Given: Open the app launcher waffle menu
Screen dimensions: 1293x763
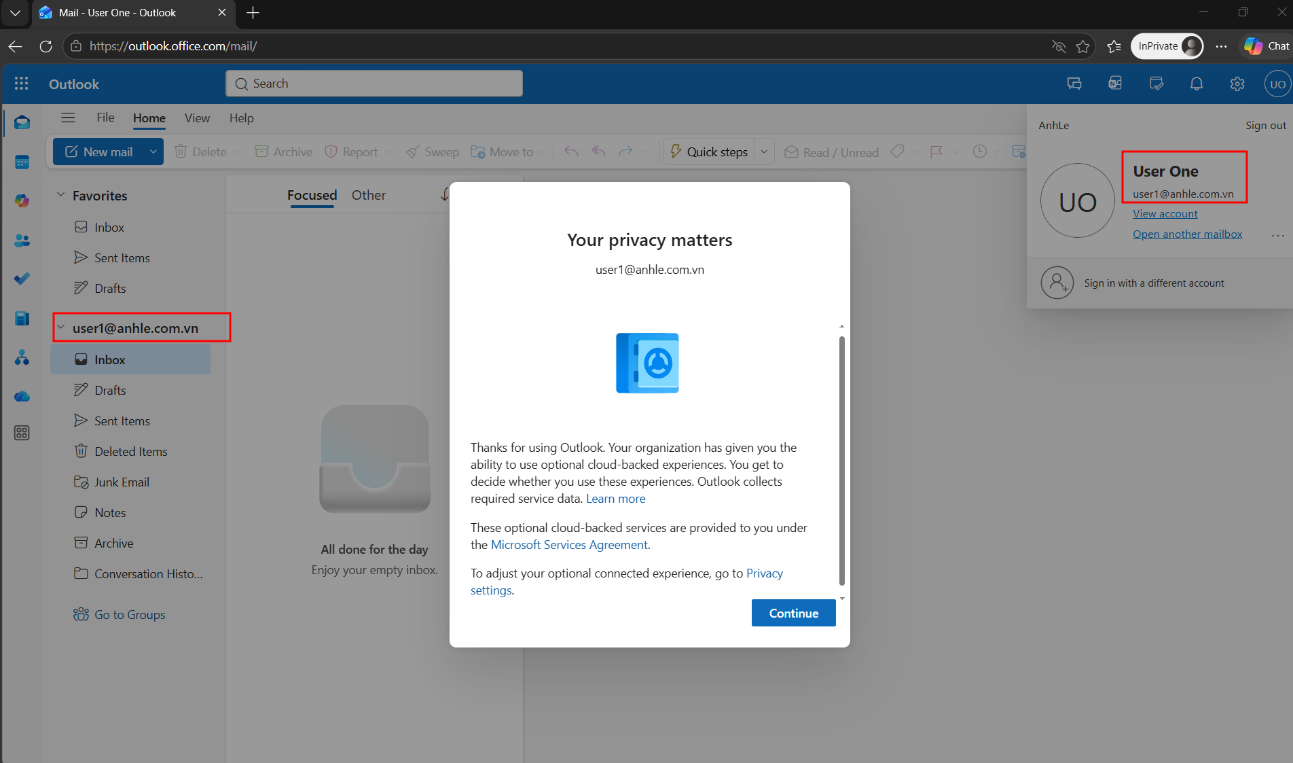Looking at the screenshot, I should pos(22,84).
